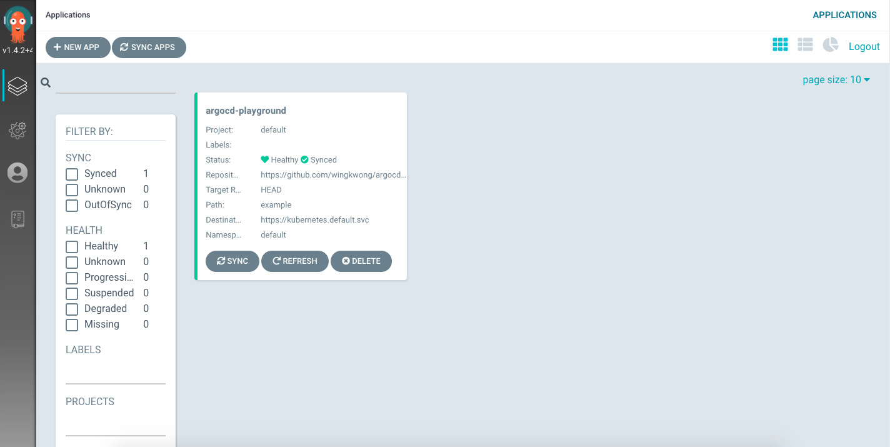890x447 pixels.
Task: Click SYNC on argocd-playground card
Action: click(232, 261)
